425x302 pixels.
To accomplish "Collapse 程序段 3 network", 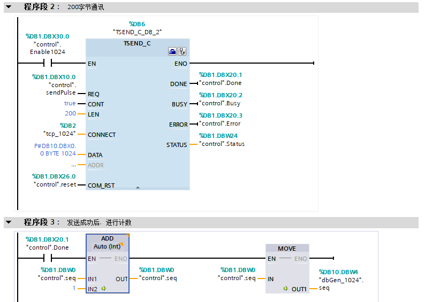I will [9, 222].
